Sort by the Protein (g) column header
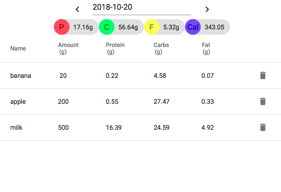281x192 pixels. pos(115,48)
